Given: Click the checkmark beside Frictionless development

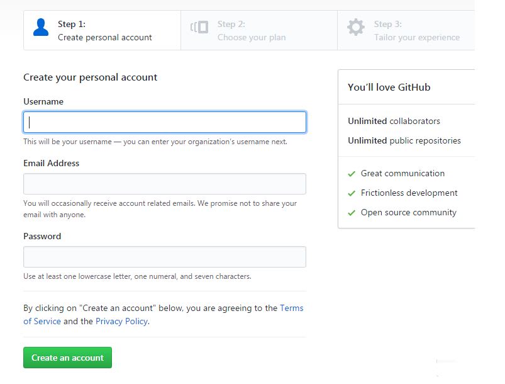Looking at the screenshot, I should click(x=352, y=193).
